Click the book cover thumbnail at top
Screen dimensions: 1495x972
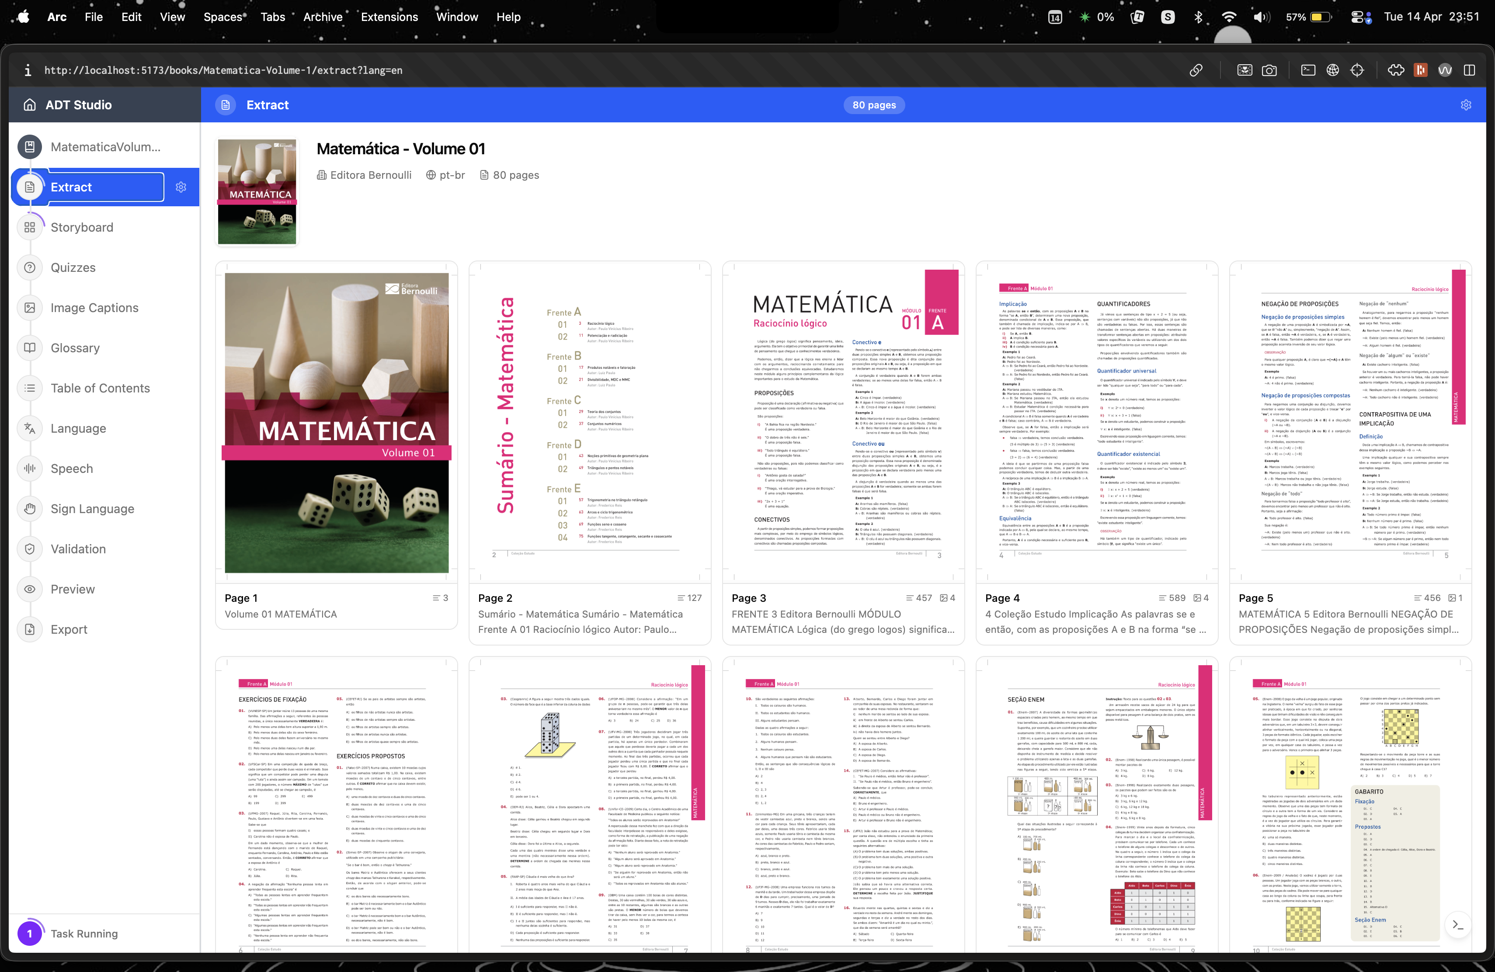(x=257, y=191)
